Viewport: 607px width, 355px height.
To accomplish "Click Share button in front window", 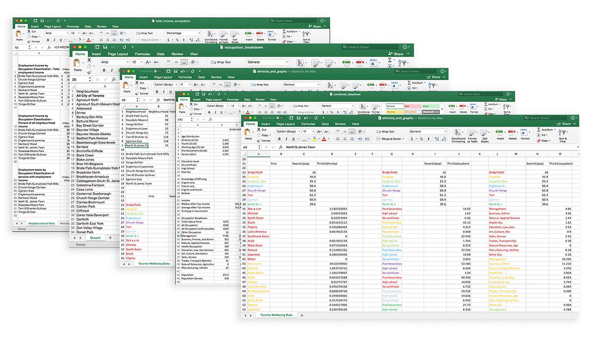I will 564,124.
